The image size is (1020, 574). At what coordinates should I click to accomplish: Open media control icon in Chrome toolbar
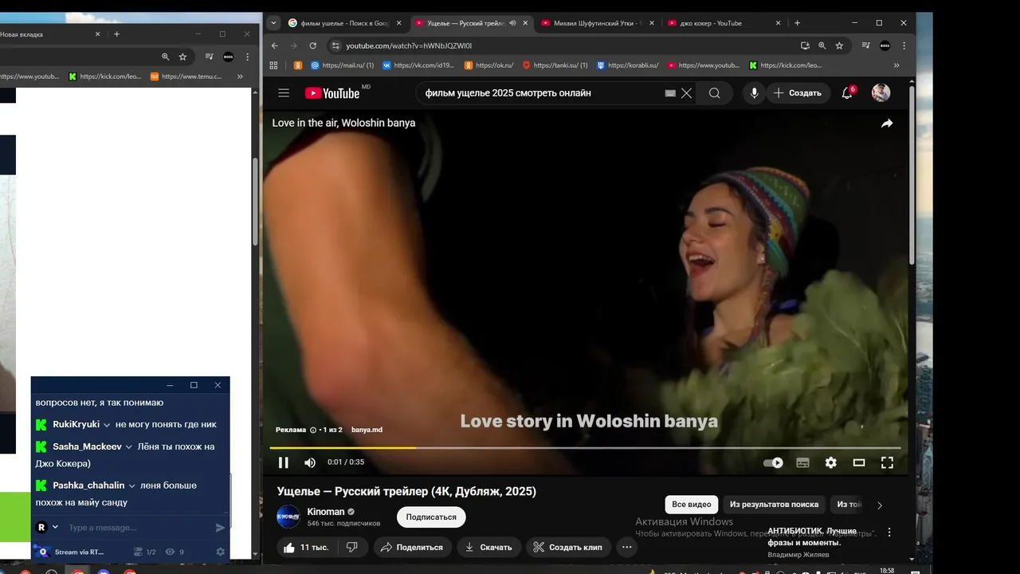865,45
